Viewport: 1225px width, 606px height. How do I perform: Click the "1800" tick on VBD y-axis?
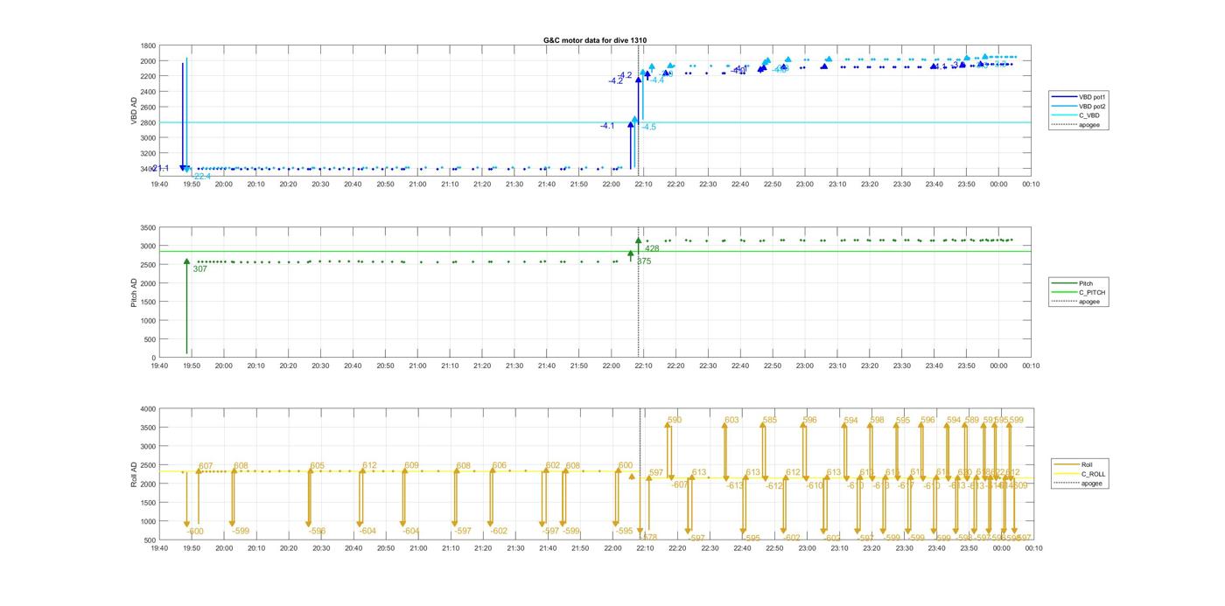click(x=148, y=46)
